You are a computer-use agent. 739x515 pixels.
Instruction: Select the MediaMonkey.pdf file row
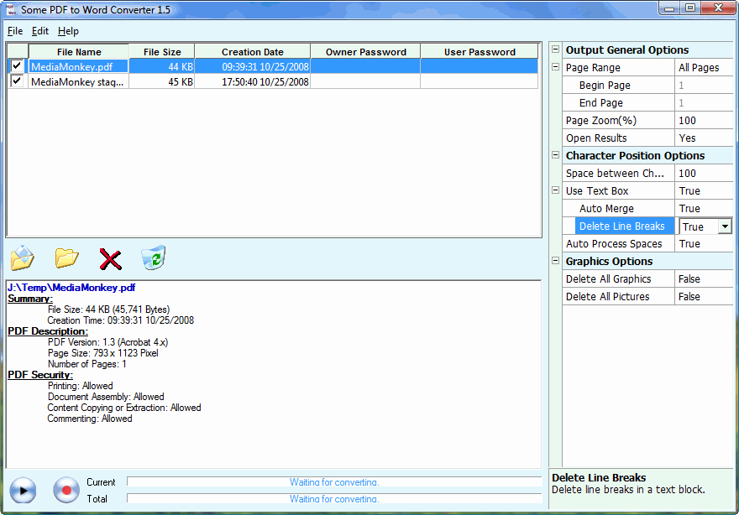tap(274, 66)
